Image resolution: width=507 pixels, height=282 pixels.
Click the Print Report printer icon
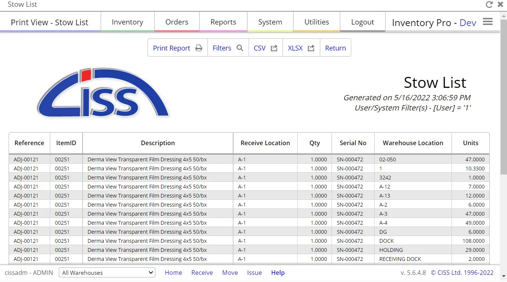point(198,48)
